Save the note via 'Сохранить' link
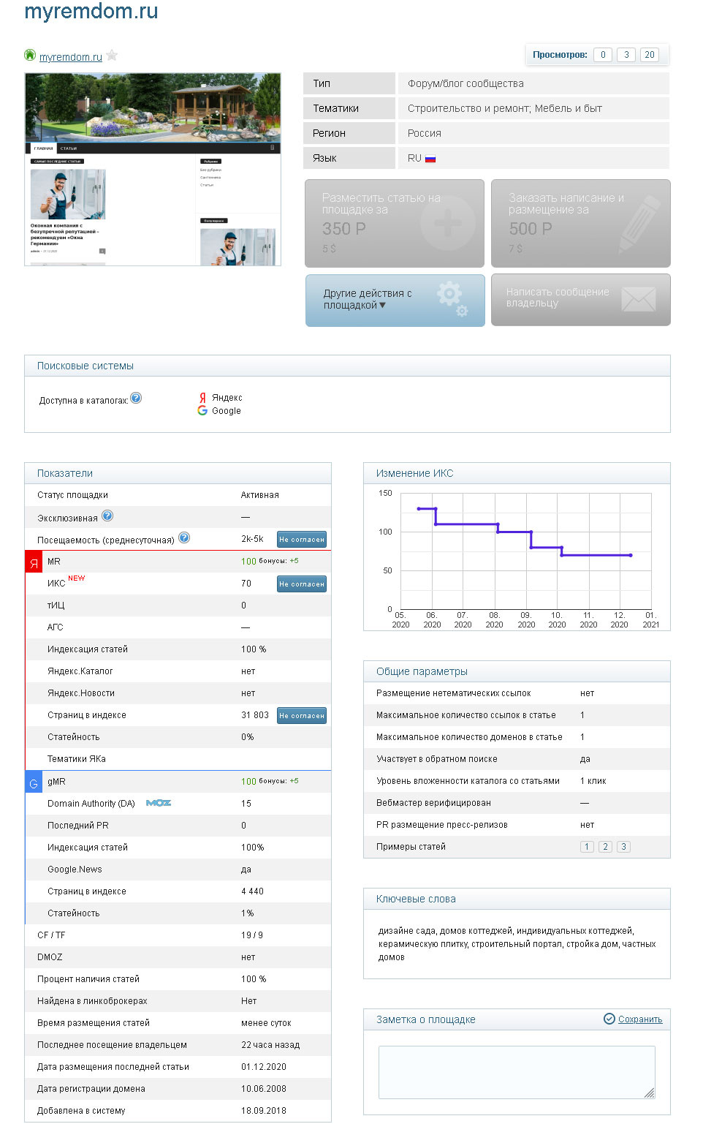Image resolution: width=722 pixels, height=1143 pixels. 640,1019
